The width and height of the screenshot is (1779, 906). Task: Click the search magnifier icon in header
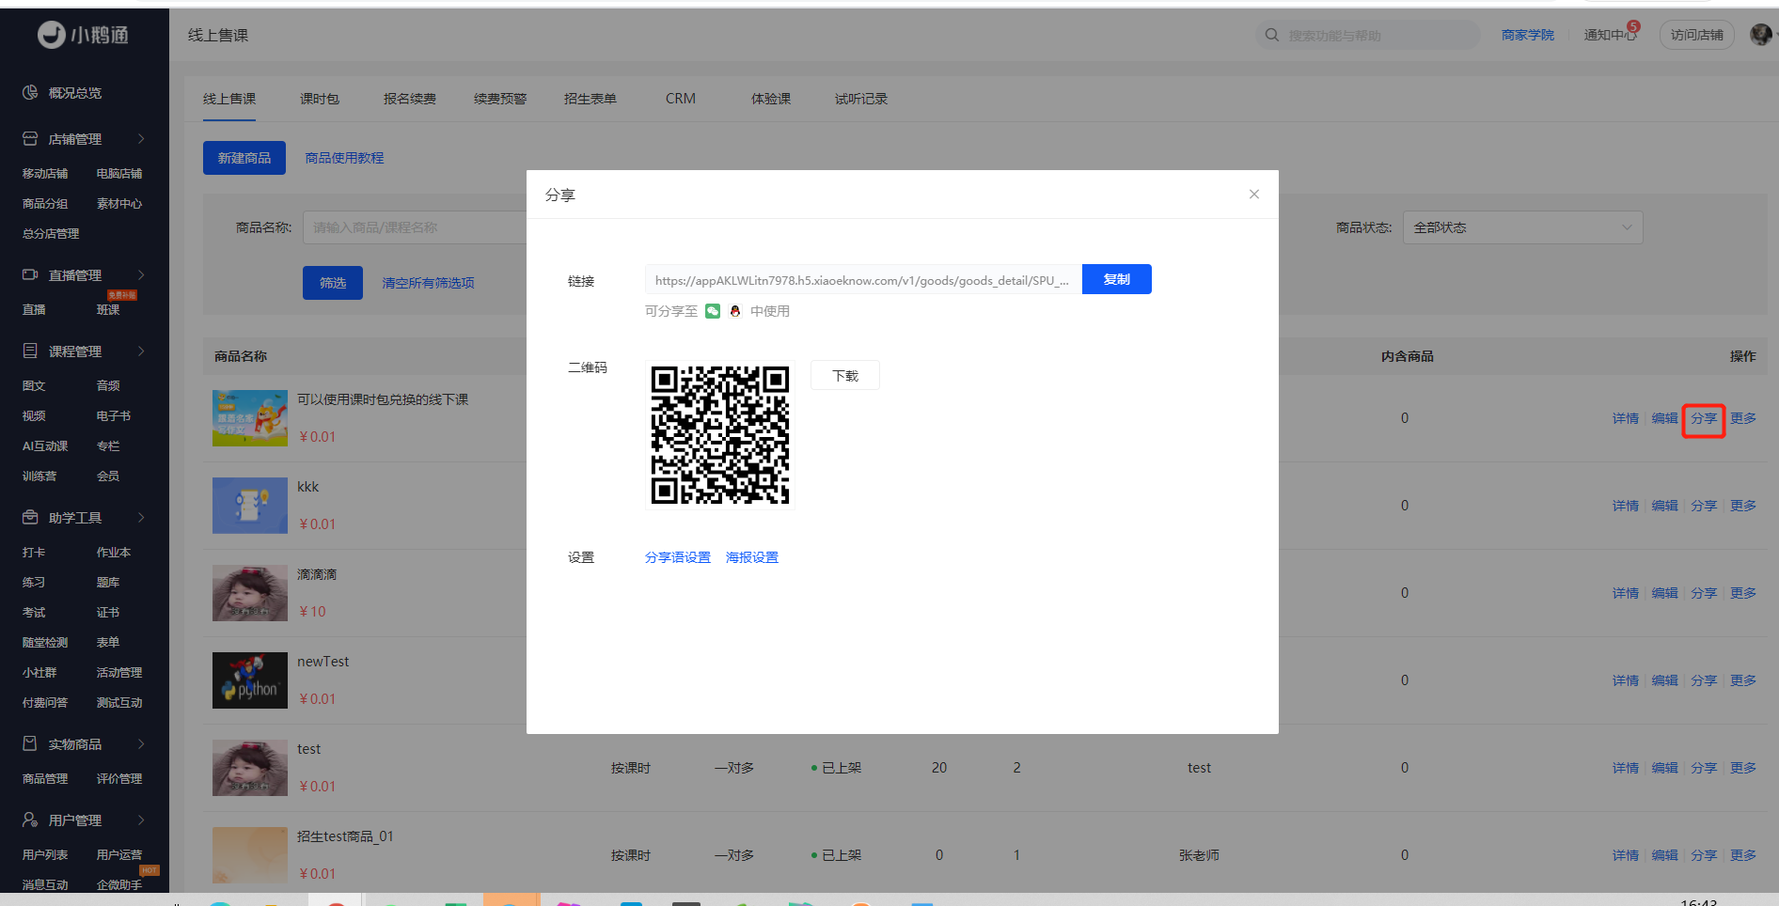tap(1272, 35)
